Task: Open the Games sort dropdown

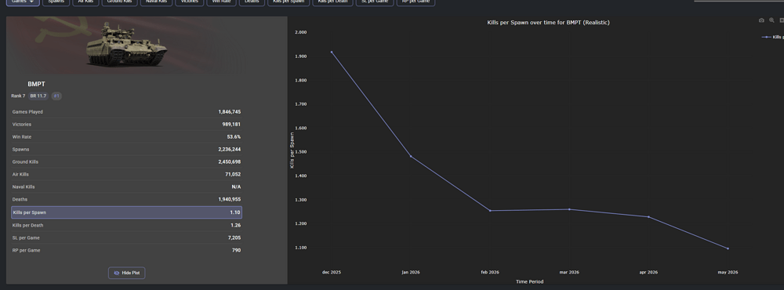Action: [23, 2]
